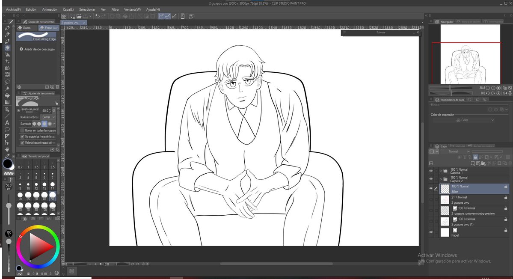Delete sub tool with trash icon

(x=58, y=87)
